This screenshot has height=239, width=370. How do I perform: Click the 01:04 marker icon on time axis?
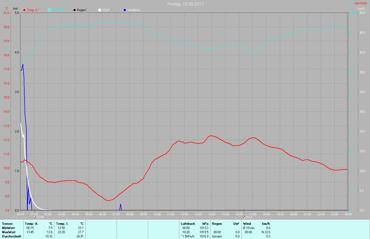click(35, 217)
